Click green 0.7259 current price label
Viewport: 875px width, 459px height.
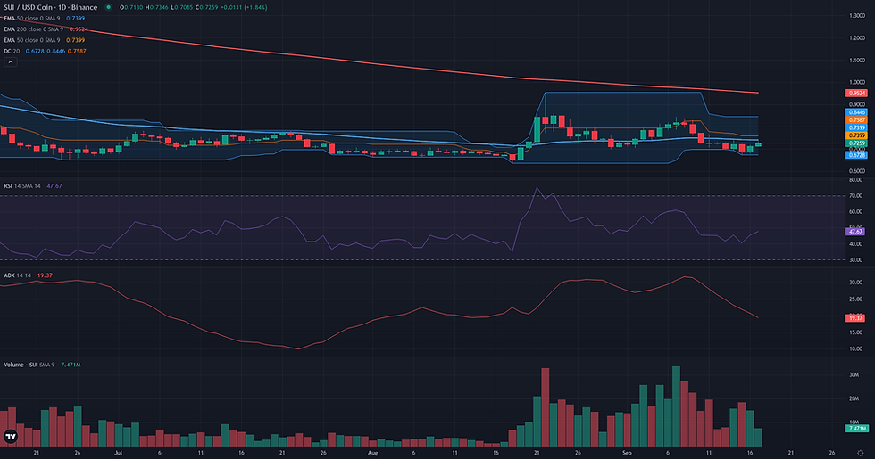pos(856,143)
